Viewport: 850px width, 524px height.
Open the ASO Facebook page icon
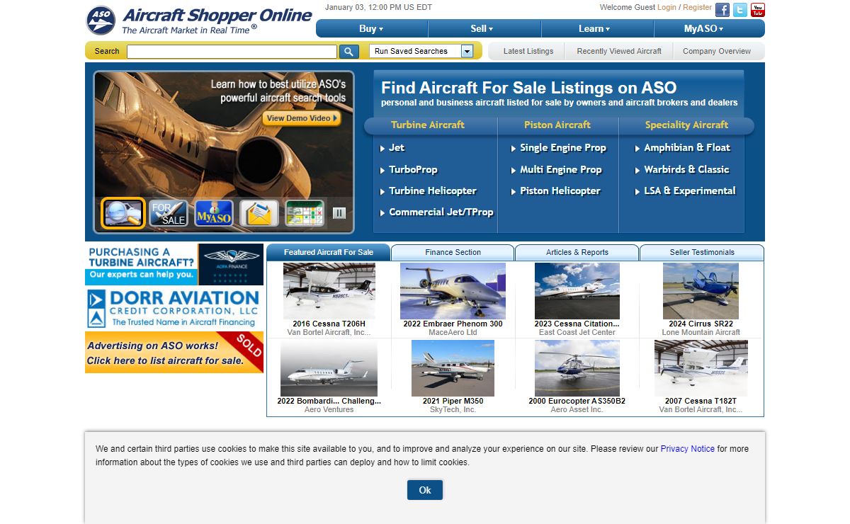[722, 10]
